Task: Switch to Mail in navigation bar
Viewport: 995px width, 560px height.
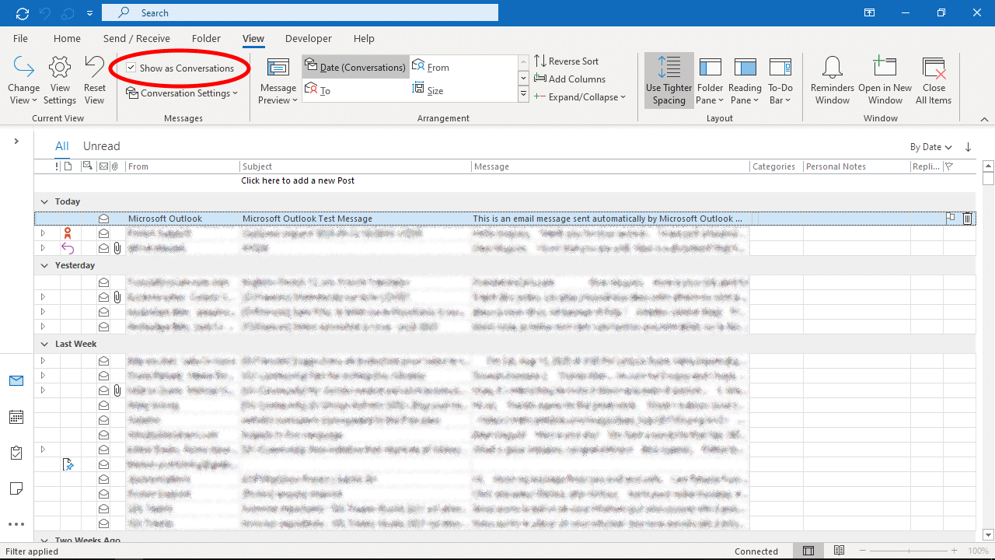Action: pyautogui.click(x=16, y=380)
